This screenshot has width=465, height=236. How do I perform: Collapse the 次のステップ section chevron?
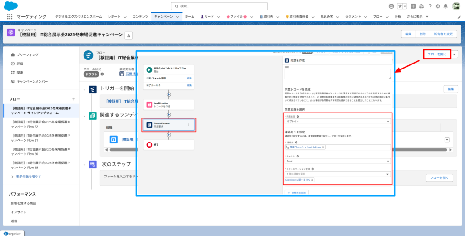click(x=84, y=165)
